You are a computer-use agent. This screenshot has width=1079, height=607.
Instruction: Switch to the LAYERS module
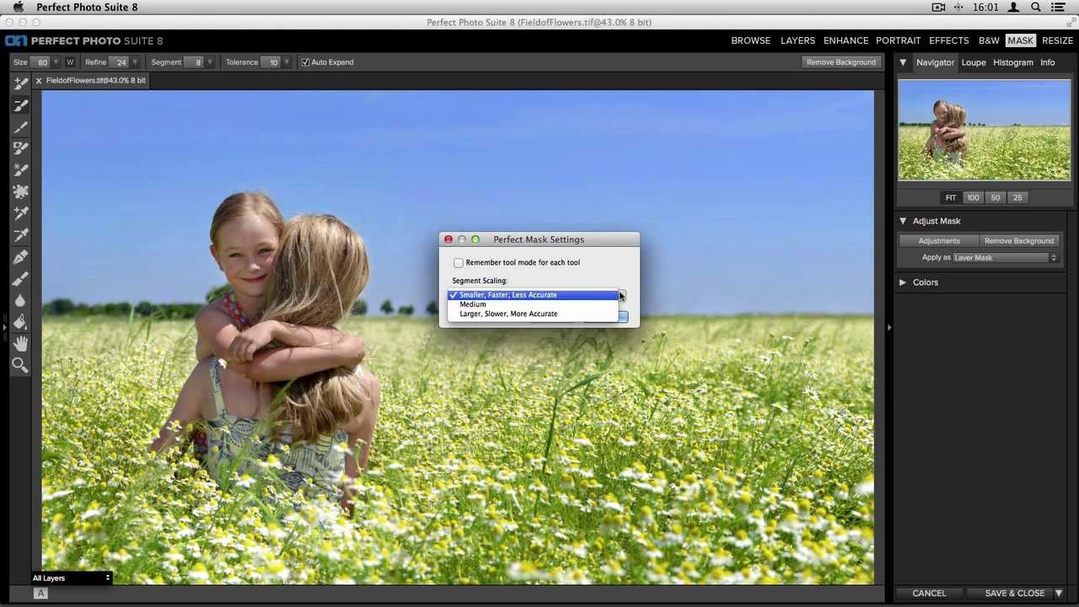[x=797, y=40]
